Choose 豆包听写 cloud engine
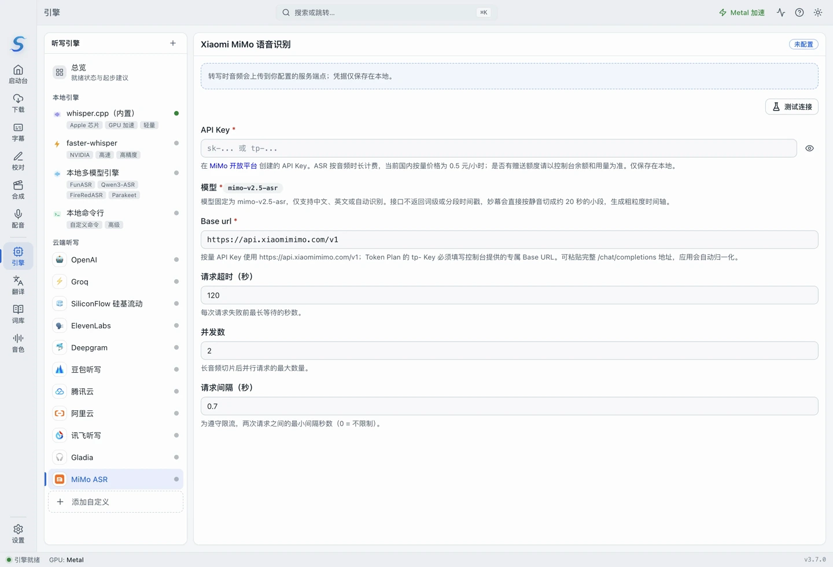This screenshot has height=567, width=833. pyautogui.click(x=116, y=369)
